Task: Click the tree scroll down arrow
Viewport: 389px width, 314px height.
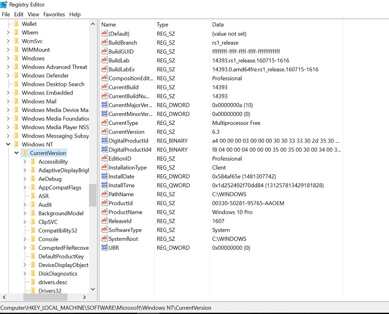Action: click(93, 289)
